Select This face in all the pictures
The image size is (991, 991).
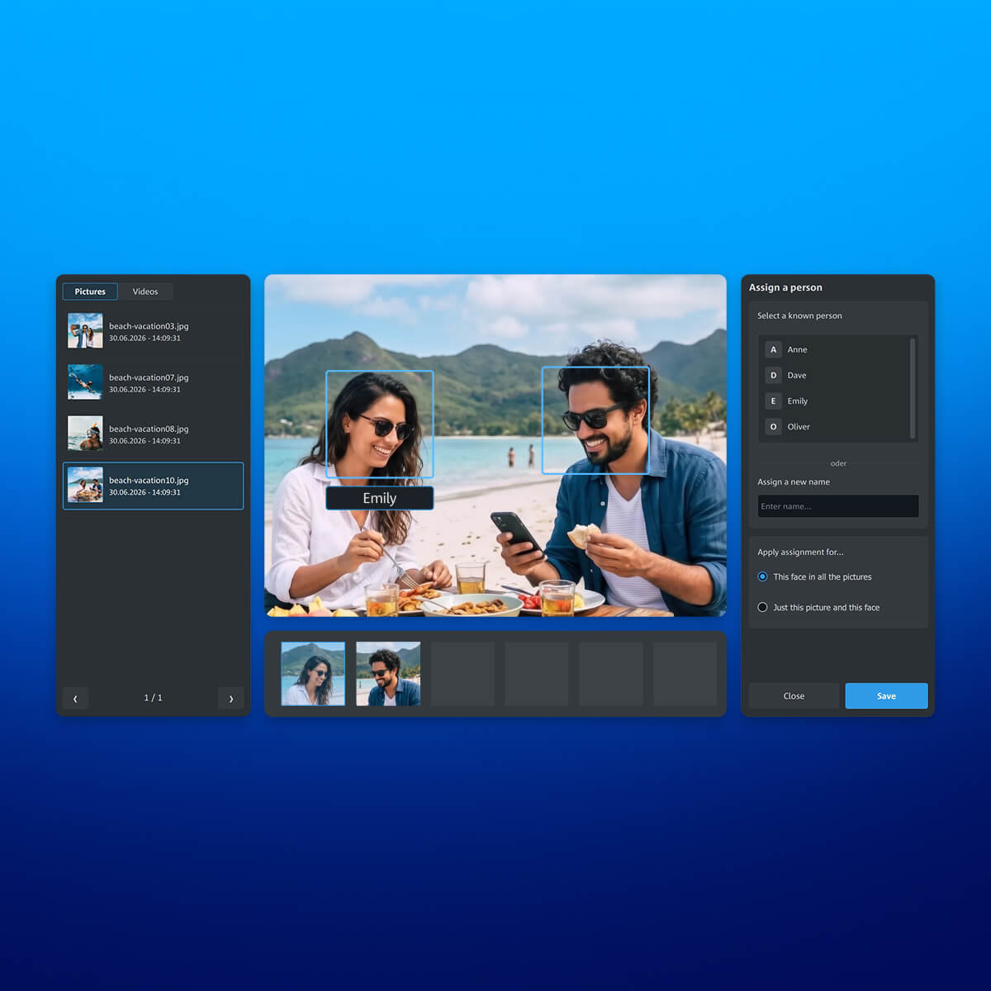click(814, 576)
